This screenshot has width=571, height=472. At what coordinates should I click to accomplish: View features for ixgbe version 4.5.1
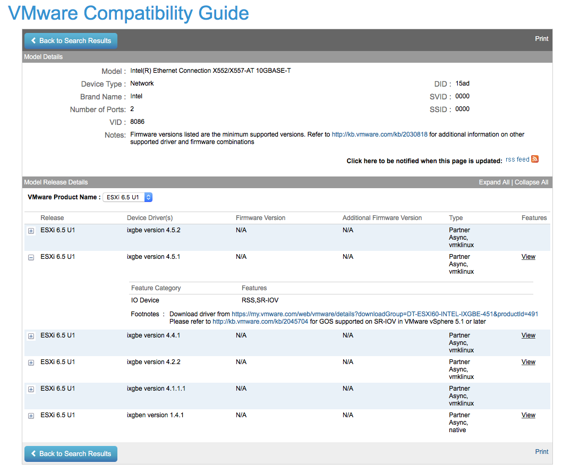point(529,257)
